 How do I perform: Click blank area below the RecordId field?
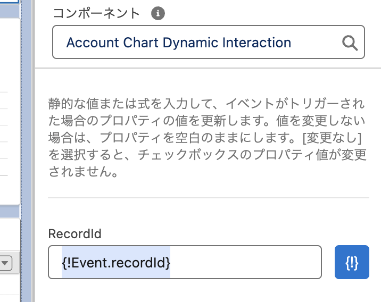click(208, 291)
